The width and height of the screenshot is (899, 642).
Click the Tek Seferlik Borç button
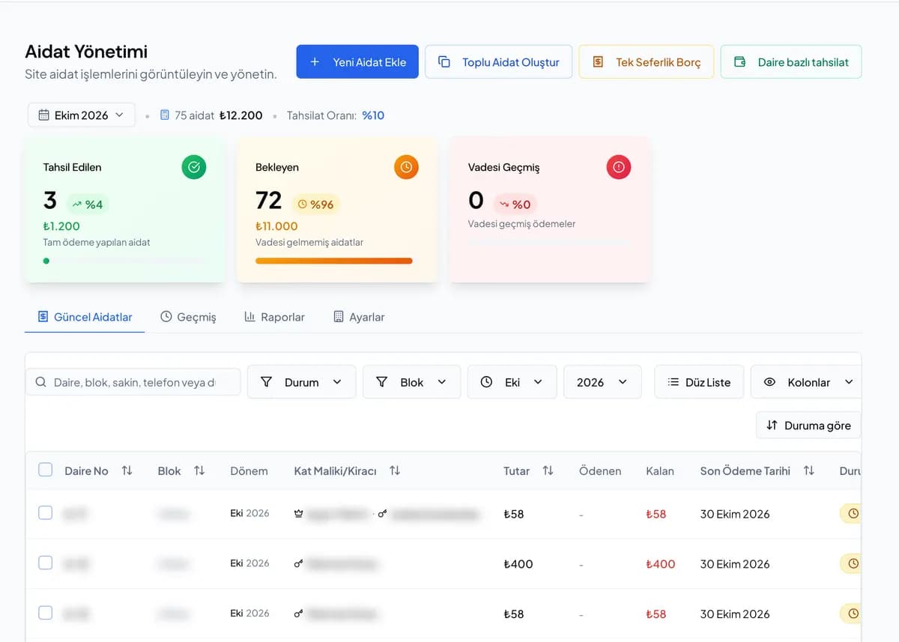tap(647, 62)
